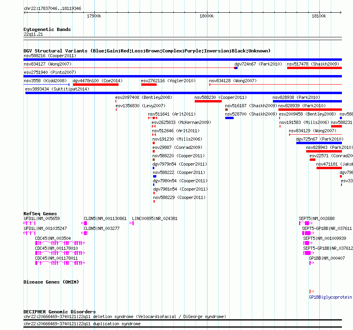
Task: Open nsv834127 (Wong2007) variant label
Action: click(x=48, y=64)
